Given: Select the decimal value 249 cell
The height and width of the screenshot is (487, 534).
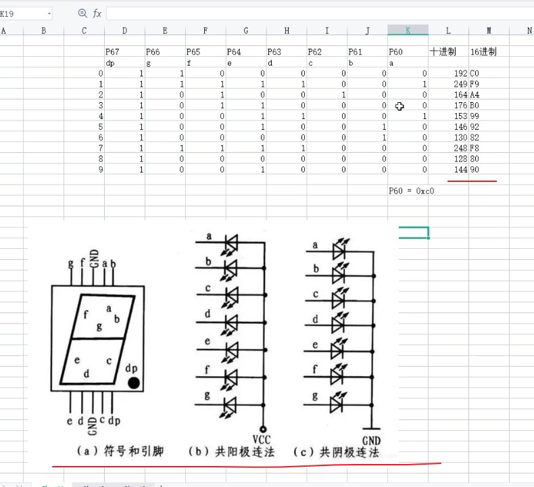Looking at the screenshot, I should tap(449, 84).
